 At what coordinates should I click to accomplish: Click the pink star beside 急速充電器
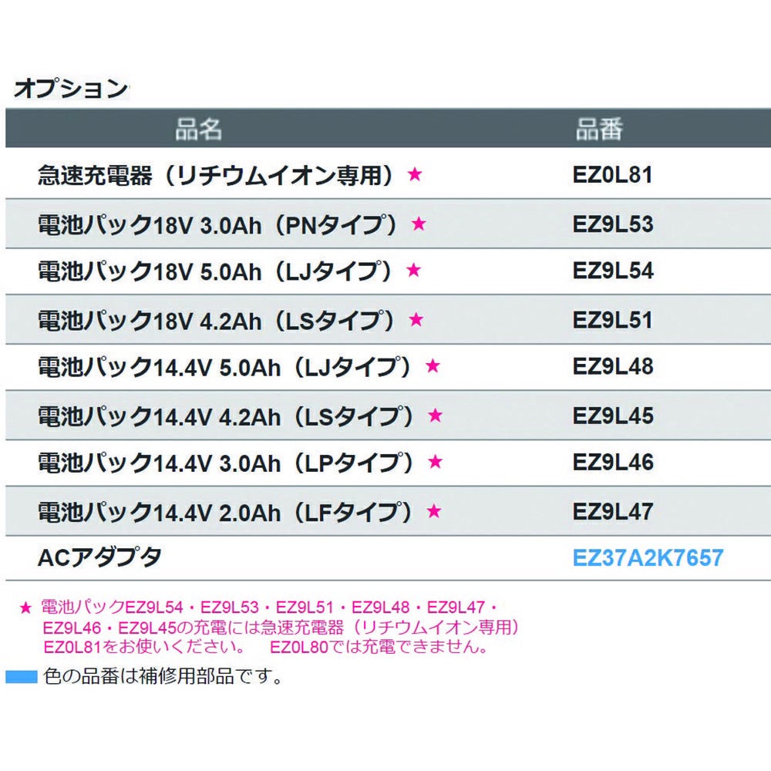(x=415, y=175)
